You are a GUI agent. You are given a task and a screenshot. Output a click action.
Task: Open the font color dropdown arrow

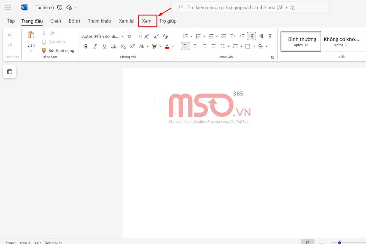[173, 46]
